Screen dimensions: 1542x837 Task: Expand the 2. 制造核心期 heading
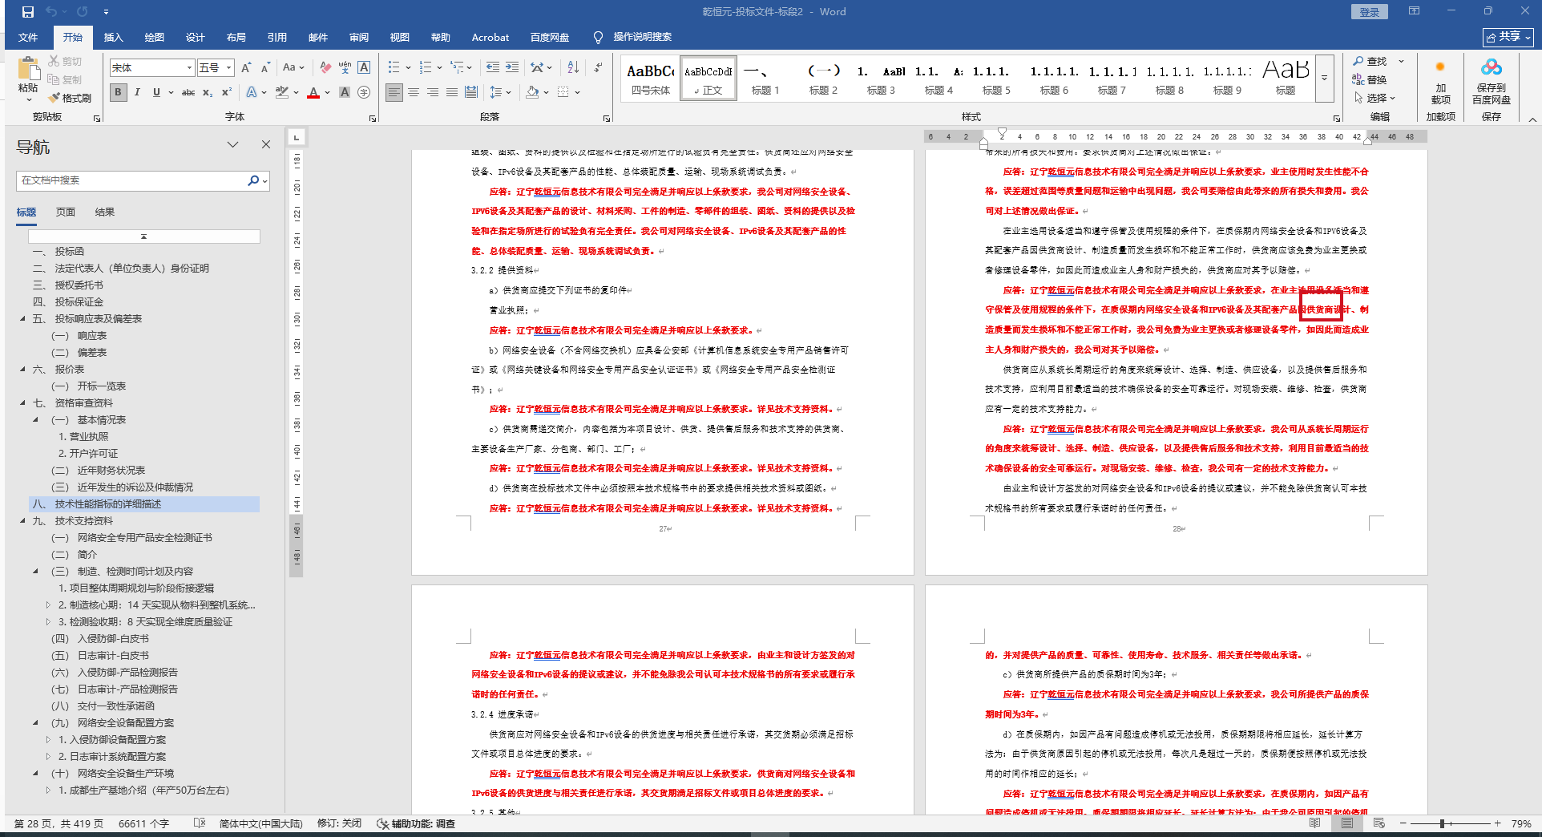[48, 605]
